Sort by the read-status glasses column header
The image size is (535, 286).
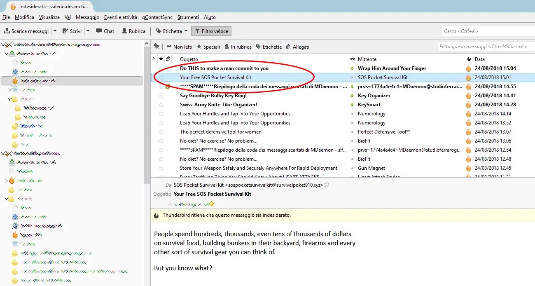(352, 59)
